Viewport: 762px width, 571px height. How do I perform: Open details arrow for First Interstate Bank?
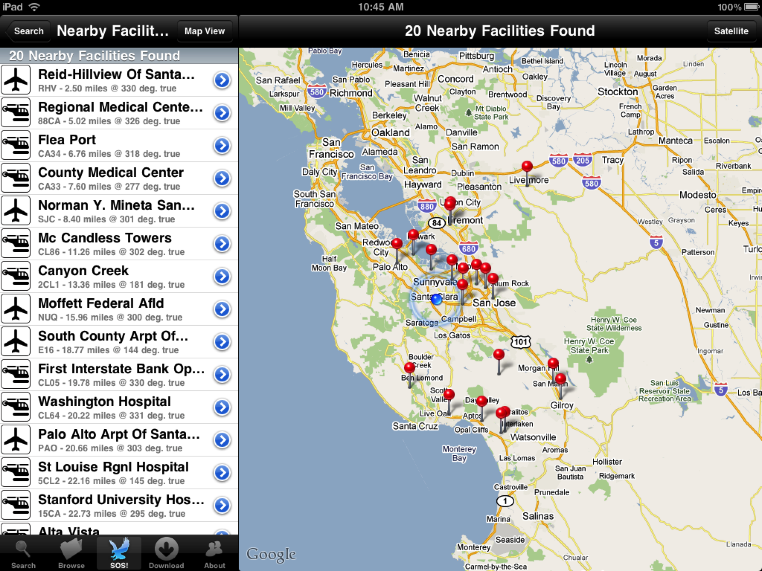(x=222, y=375)
